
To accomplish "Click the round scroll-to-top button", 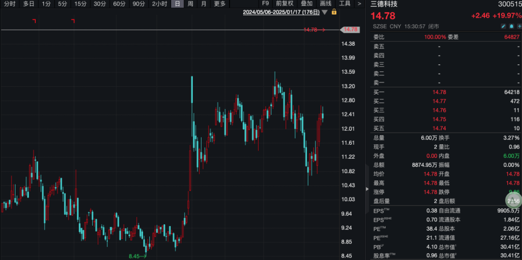I will click(x=513, y=201).
